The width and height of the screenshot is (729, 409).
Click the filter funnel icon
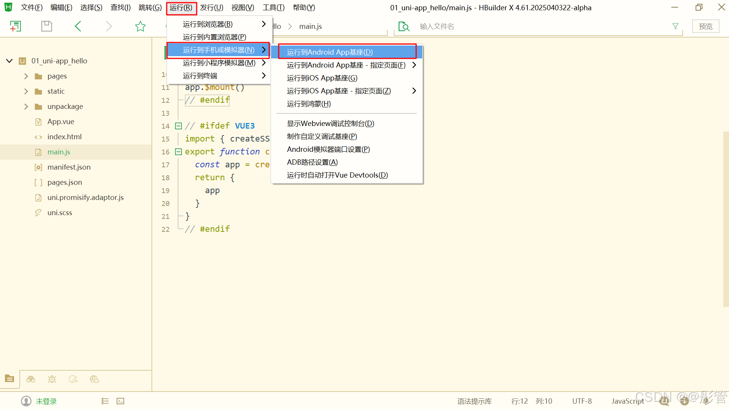675,26
